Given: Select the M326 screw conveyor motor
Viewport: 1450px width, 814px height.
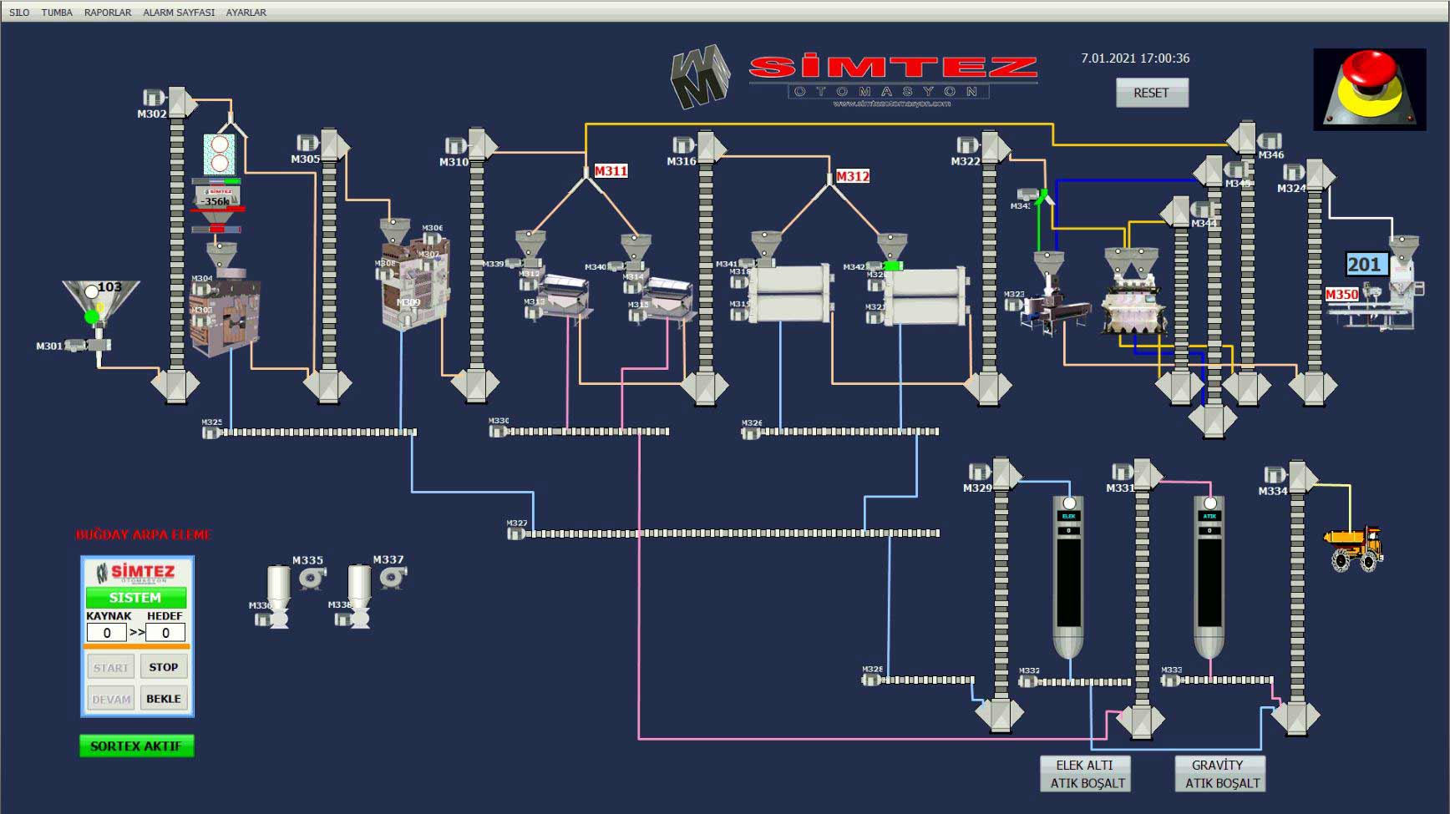Looking at the screenshot, I should coord(751,432).
